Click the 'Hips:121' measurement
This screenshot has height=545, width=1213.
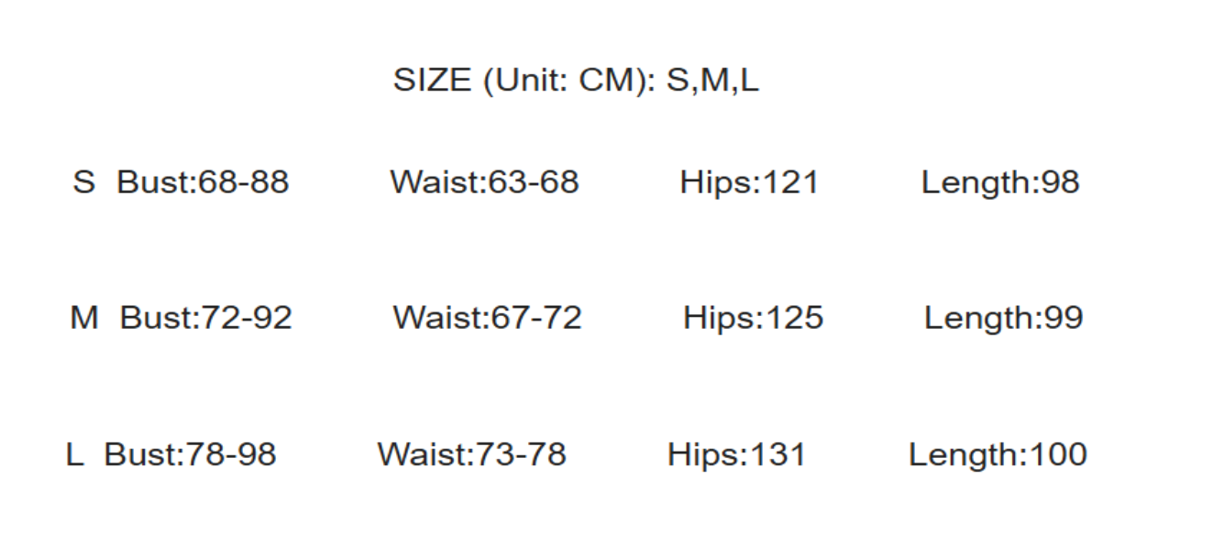click(x=749, y=182)
